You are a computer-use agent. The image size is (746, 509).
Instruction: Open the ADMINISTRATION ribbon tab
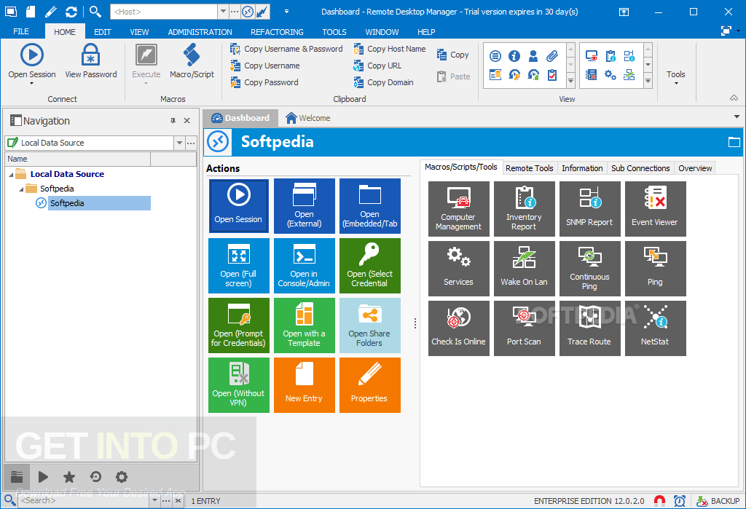tap(200, 31)
